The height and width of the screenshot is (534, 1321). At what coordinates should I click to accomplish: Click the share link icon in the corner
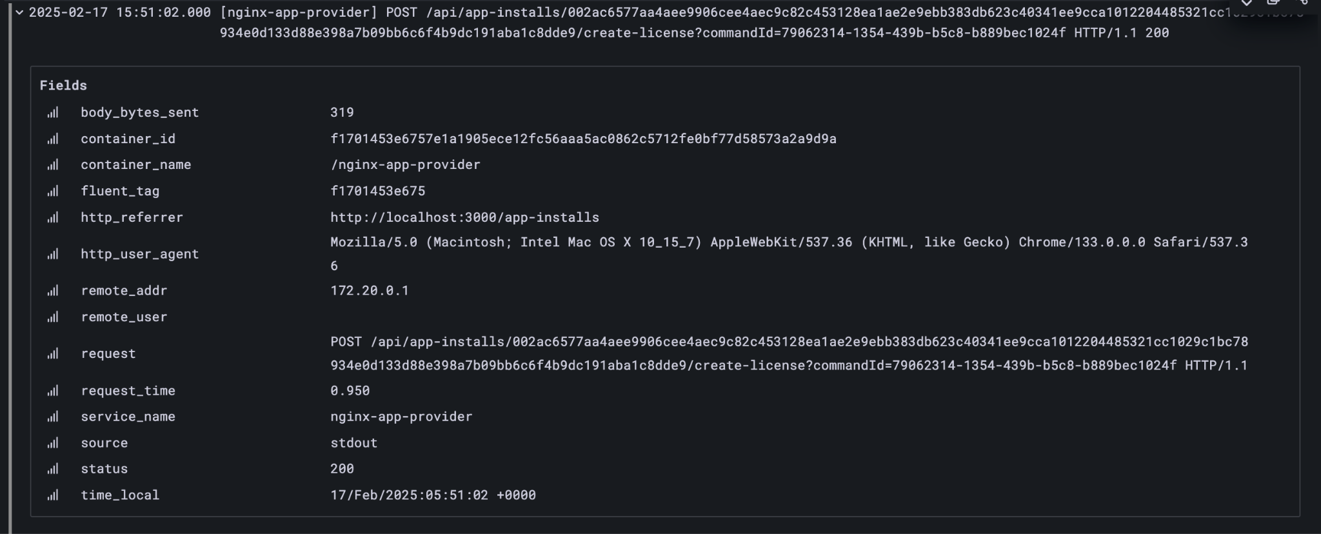pyautogui.click(x=1303, y=4)
